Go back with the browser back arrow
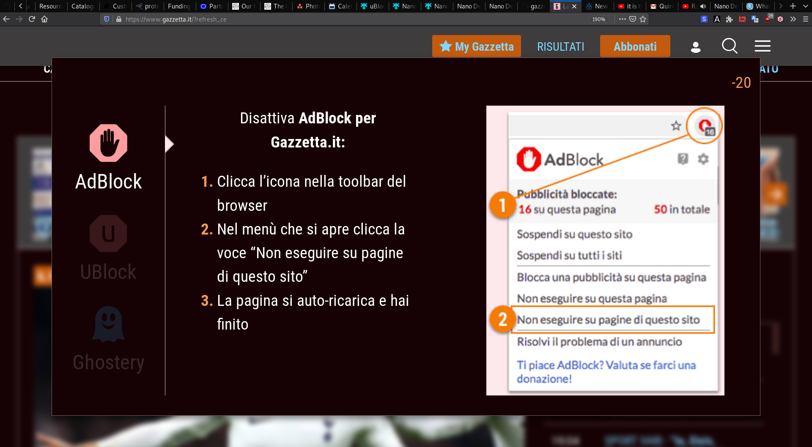Image resolution: width=812 pixels, height=447 pixels. [6, 19]
